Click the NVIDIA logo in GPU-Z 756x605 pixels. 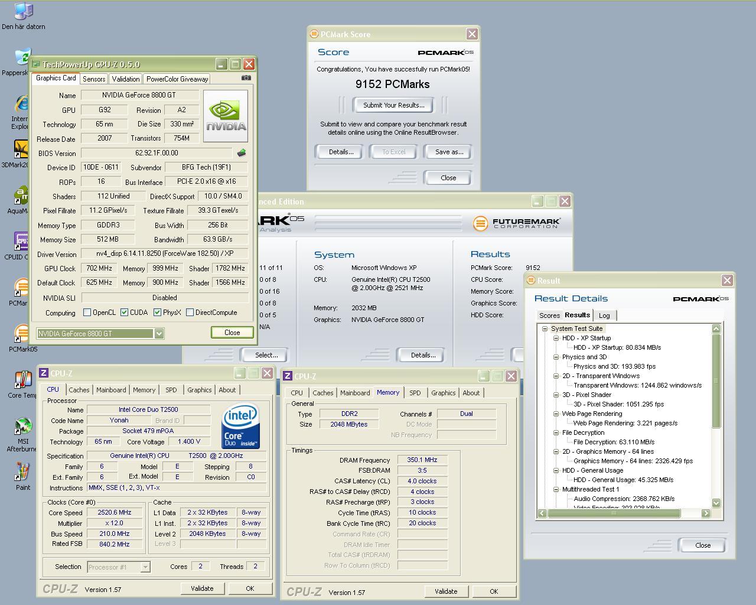point(225,116)
